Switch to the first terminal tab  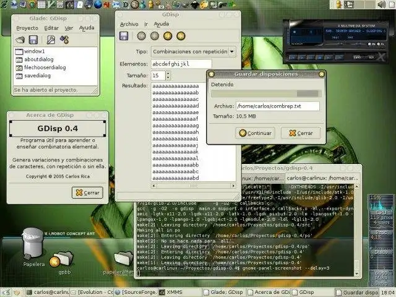coord(262,178)
